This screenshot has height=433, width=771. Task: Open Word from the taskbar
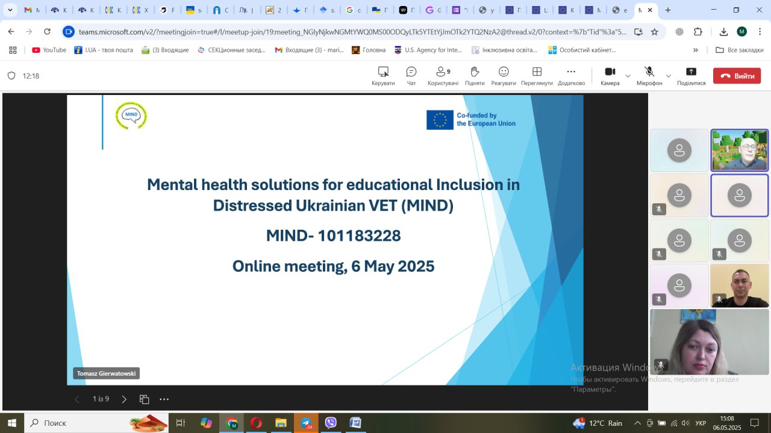click(x=355, y=423)
